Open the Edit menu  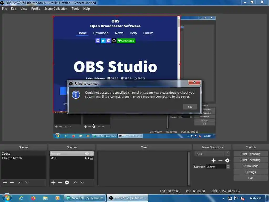(x=14, y=9)
